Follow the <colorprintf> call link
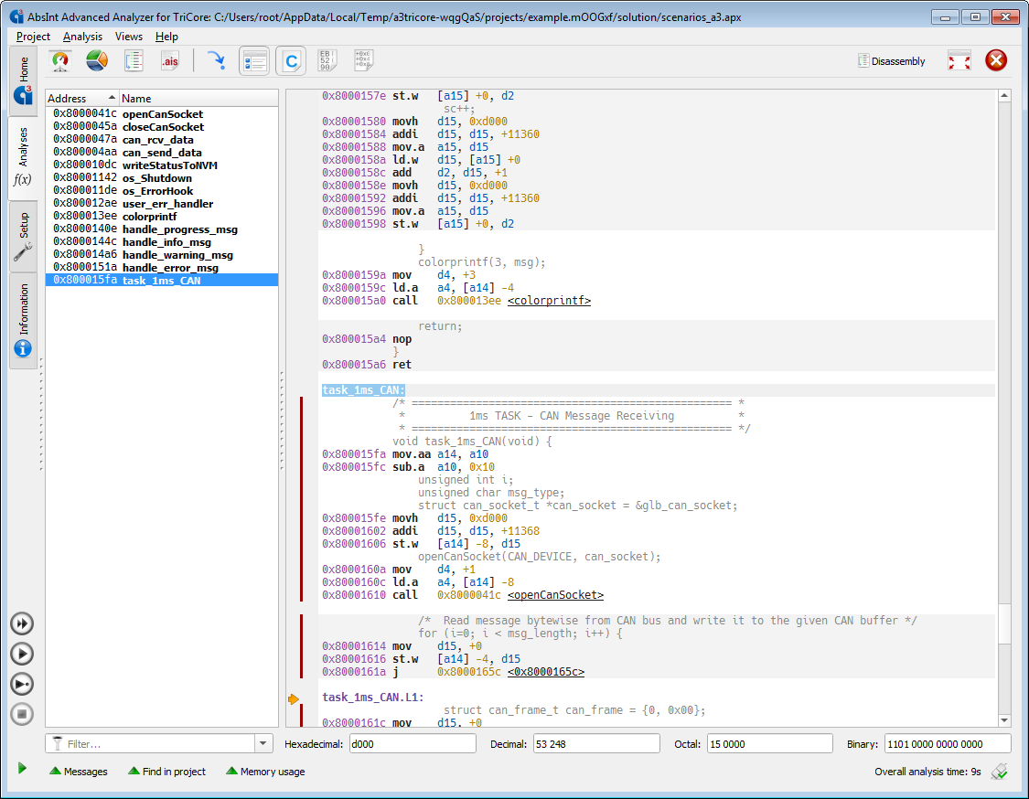The width and height of the screenshot is (1029, 799). pyautogui.click(x=550, y=301)
